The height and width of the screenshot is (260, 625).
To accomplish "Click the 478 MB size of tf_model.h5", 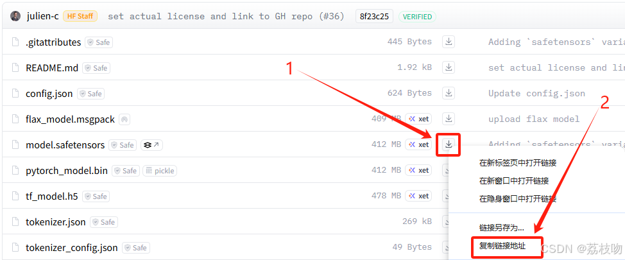I will (386, 196).
